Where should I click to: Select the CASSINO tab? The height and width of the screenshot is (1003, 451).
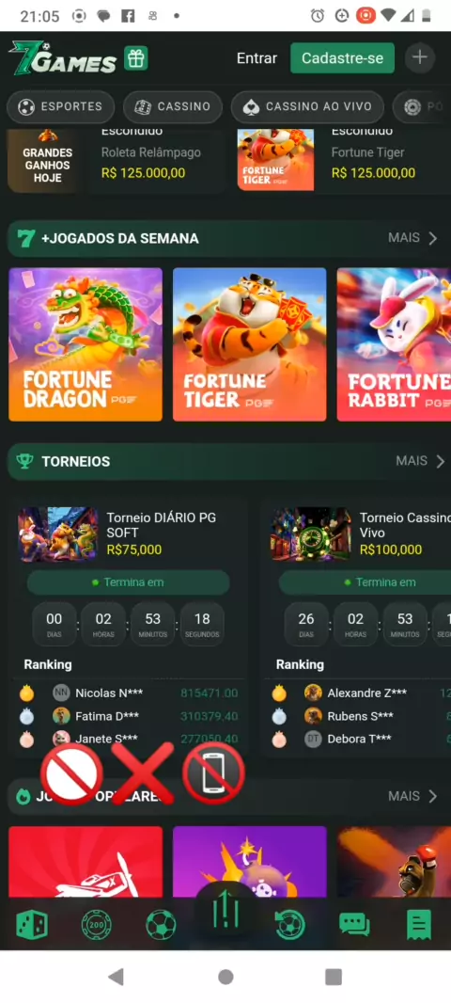point(173,107)
